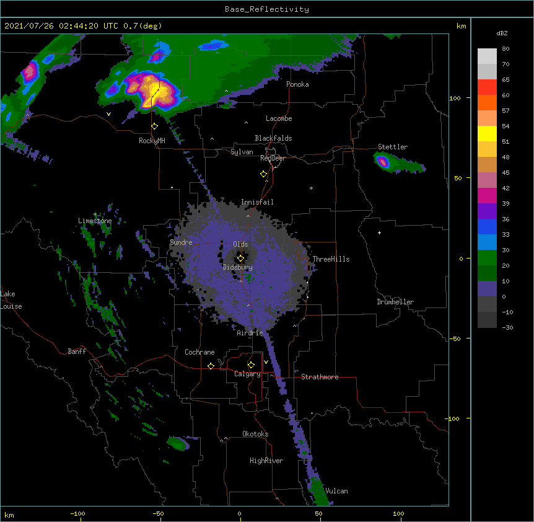Select the HighRiver label
Screen dimensions: 534x522
click(x=266, y=461)
